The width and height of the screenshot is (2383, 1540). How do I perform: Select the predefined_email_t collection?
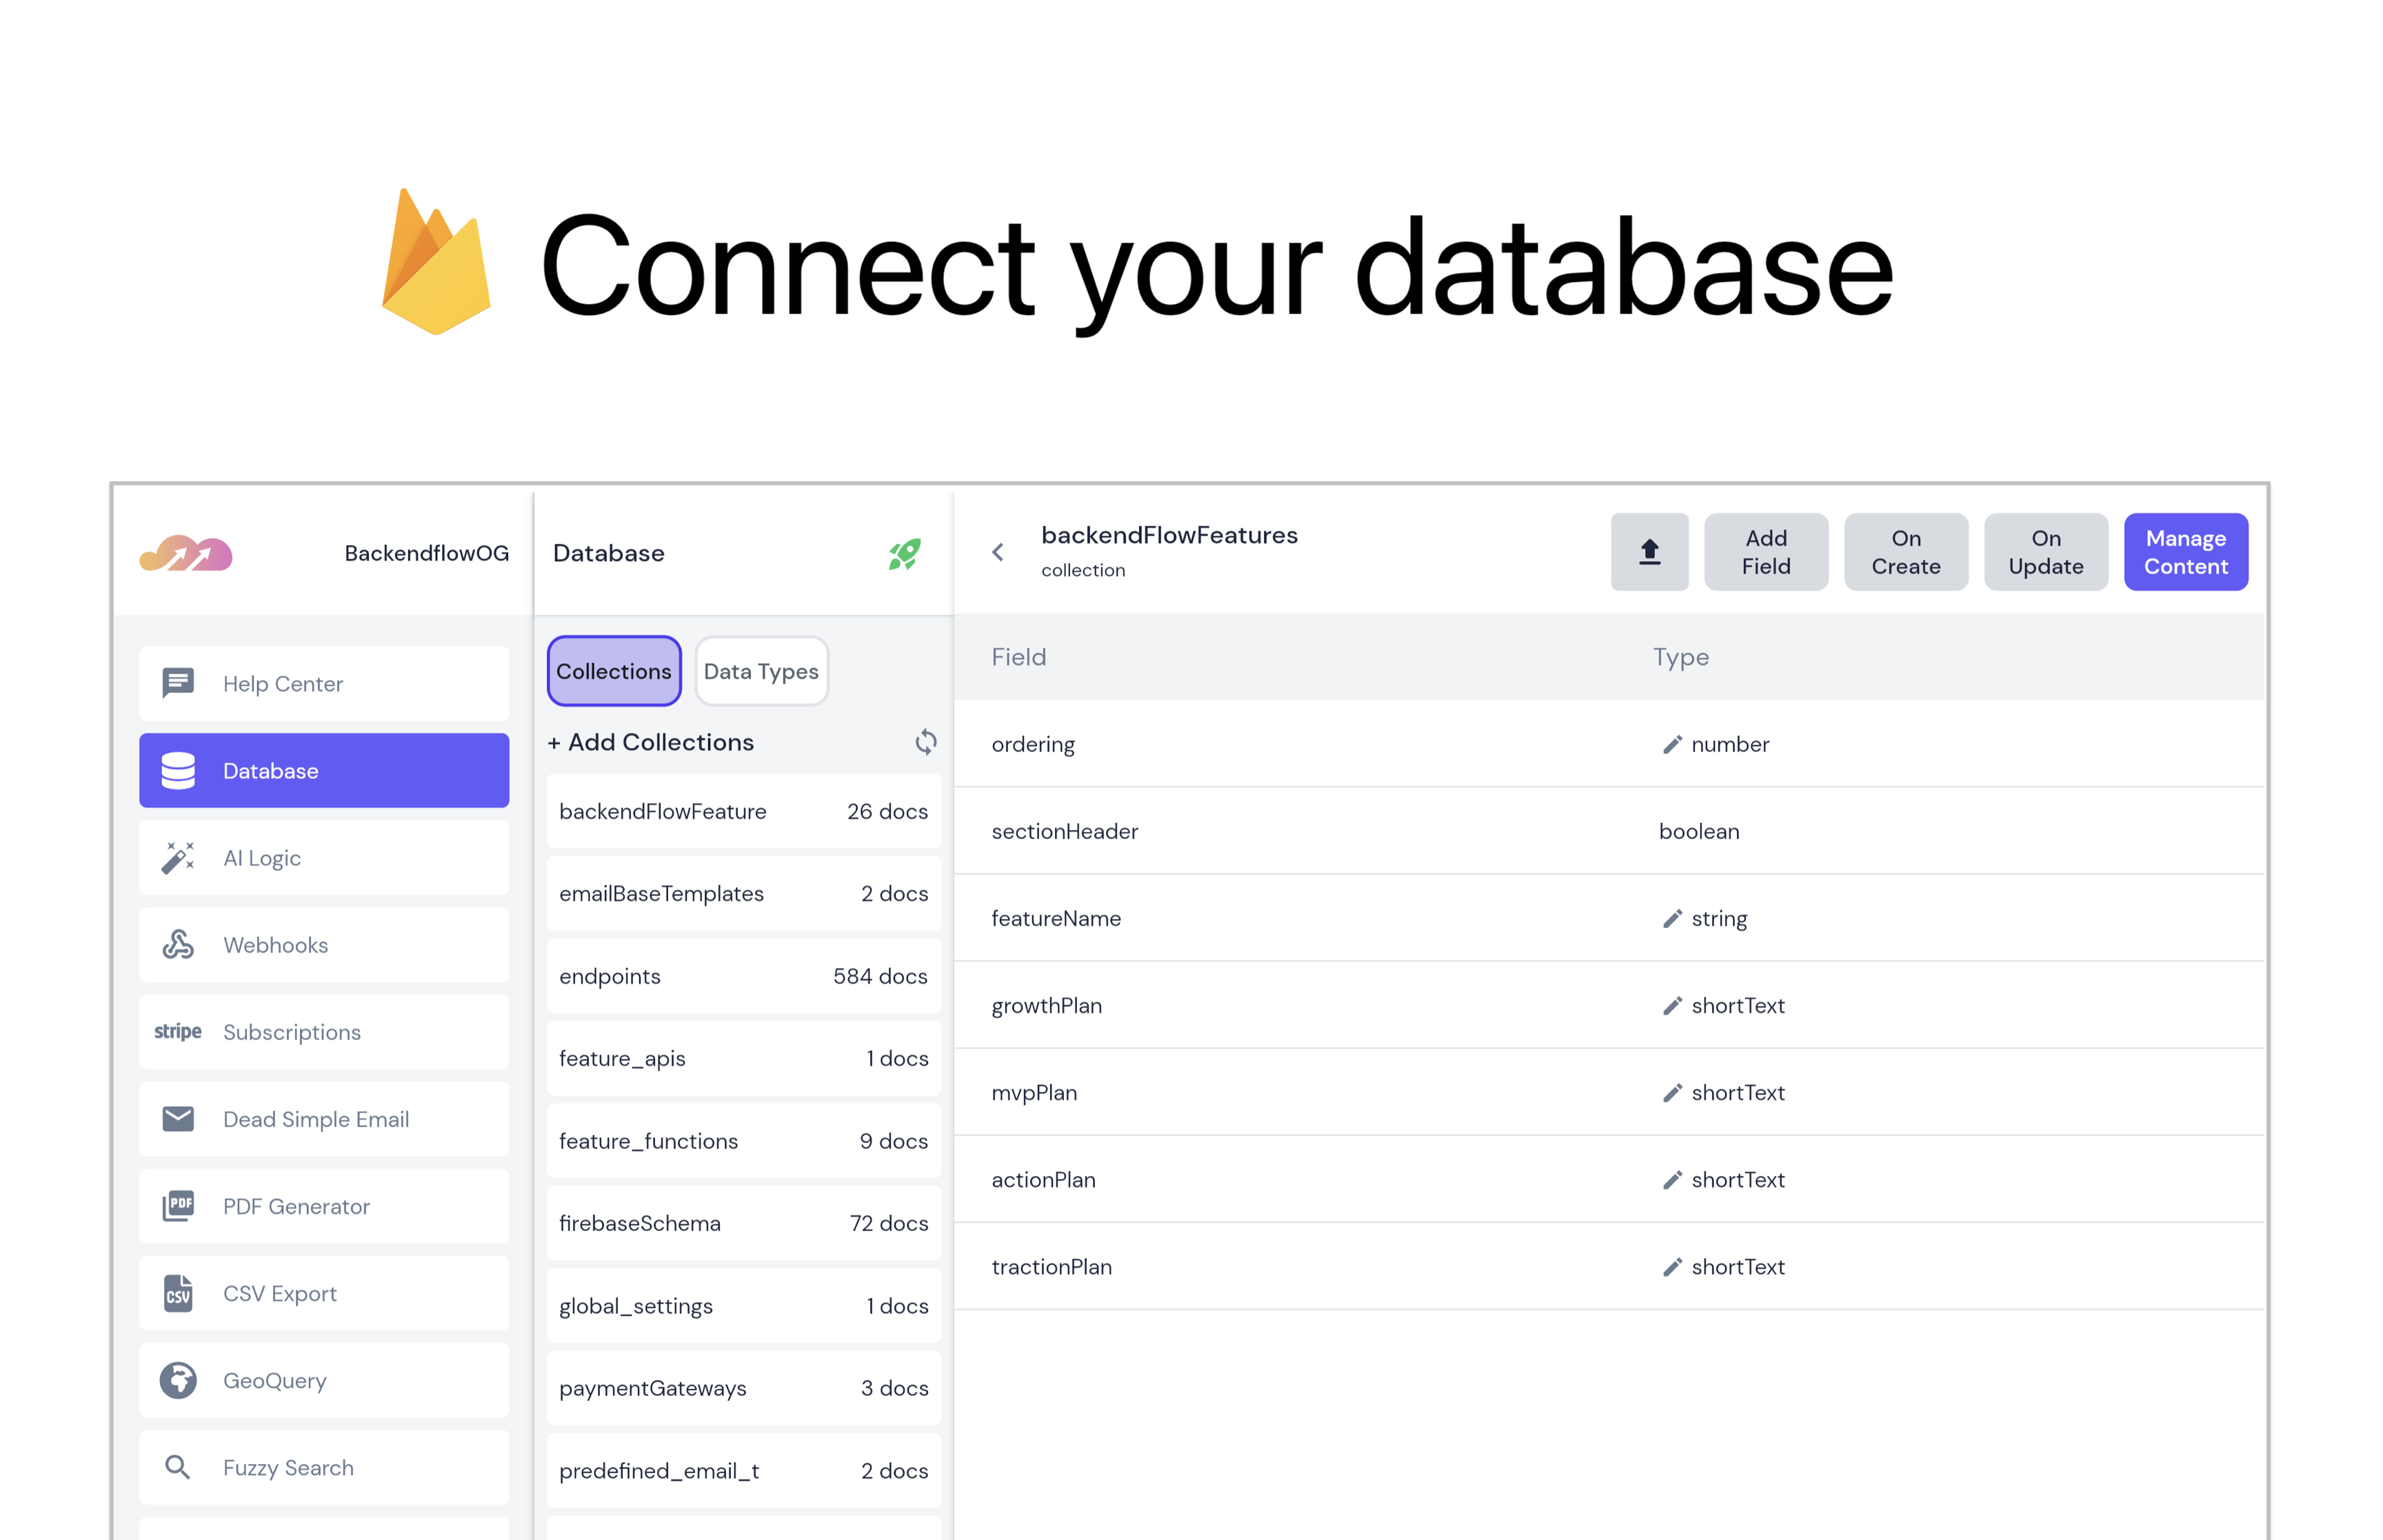pyautogui.click(x=743, y=1471)
